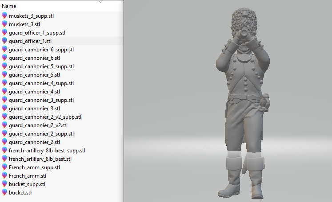Select file name French_amm.stl

[28, 176]
